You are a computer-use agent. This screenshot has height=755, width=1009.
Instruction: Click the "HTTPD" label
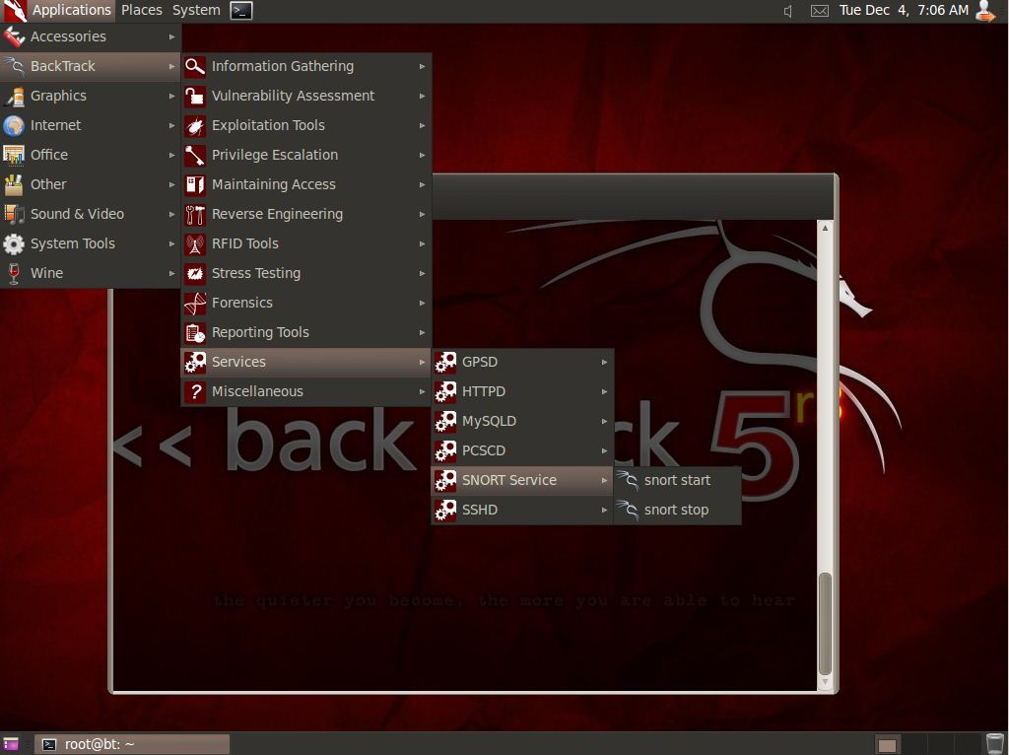483,392
